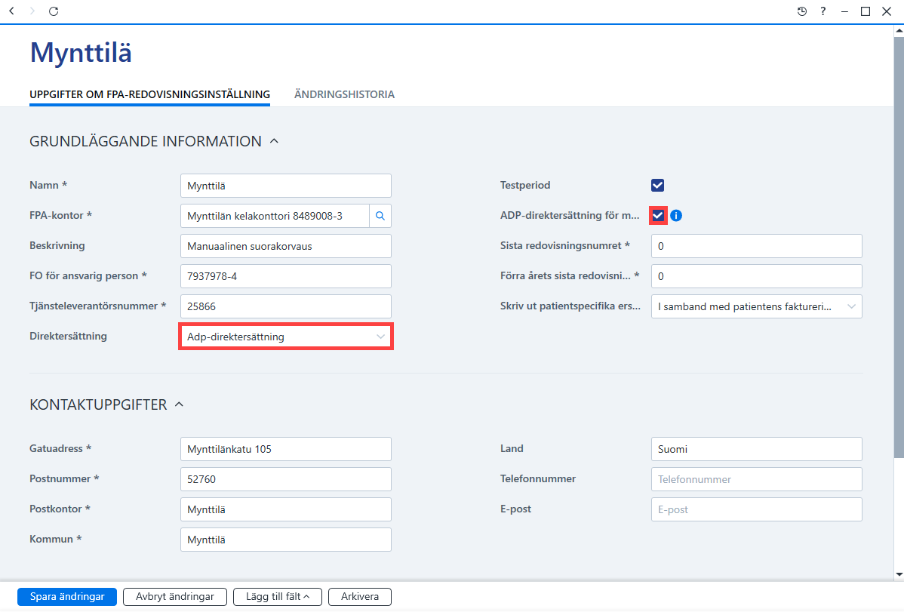Uncheck the Testperiod checkbox
The image size is (904, 612).
point(657,185)
